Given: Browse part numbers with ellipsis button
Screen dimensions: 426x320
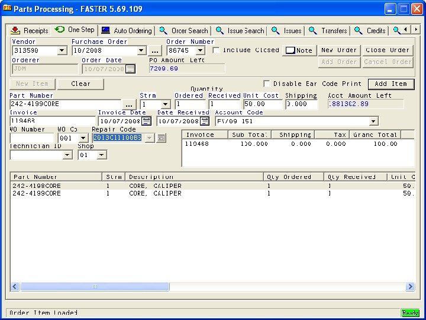Looking at the screenshot, I should [129, 104].
